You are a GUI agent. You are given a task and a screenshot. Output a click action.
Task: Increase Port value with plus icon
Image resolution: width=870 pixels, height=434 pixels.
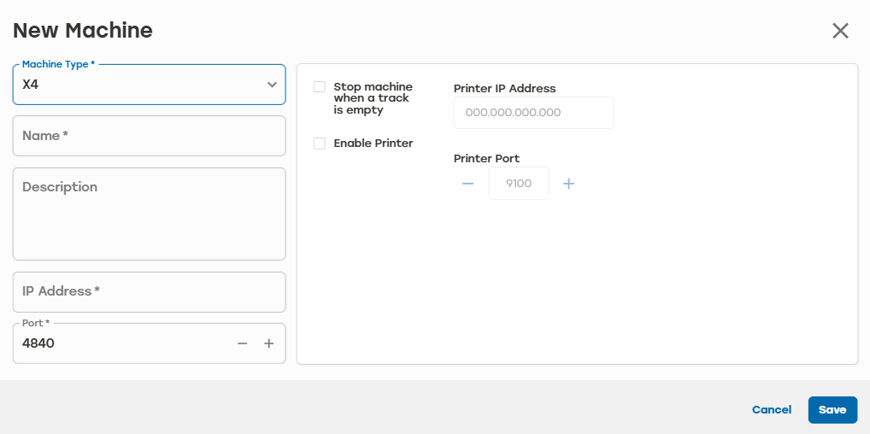tap(269, 343)
